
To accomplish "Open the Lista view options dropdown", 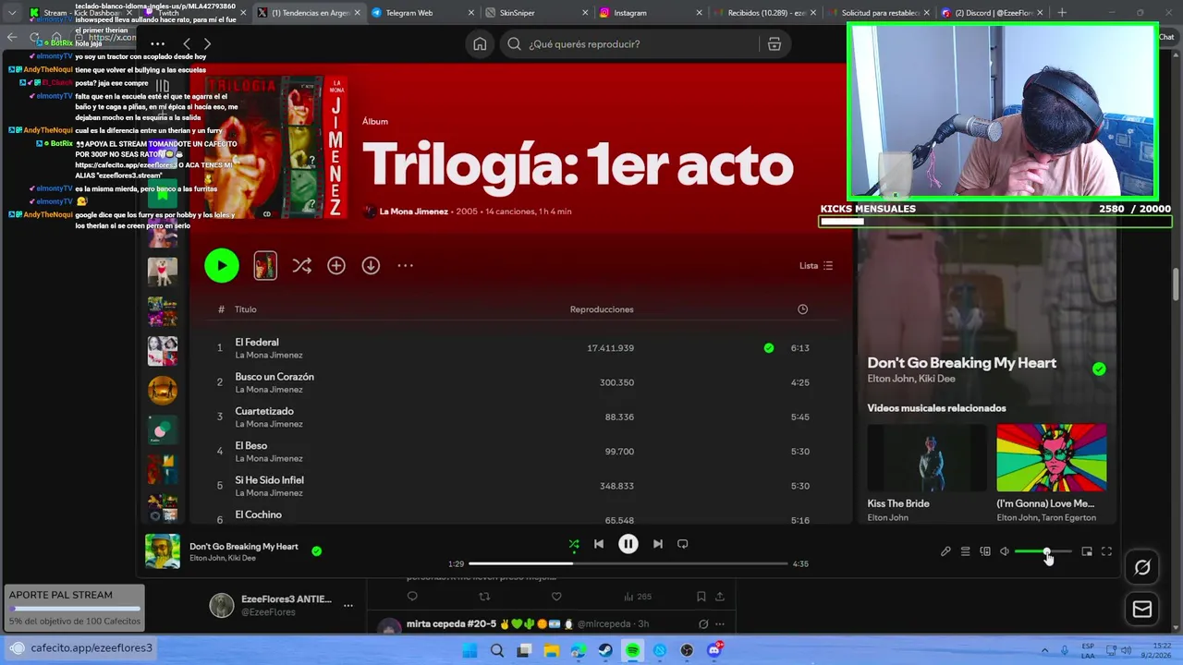I will [816, 266].
